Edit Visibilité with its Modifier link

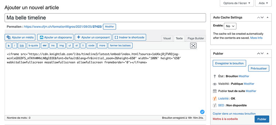click(x=249, y=84)
